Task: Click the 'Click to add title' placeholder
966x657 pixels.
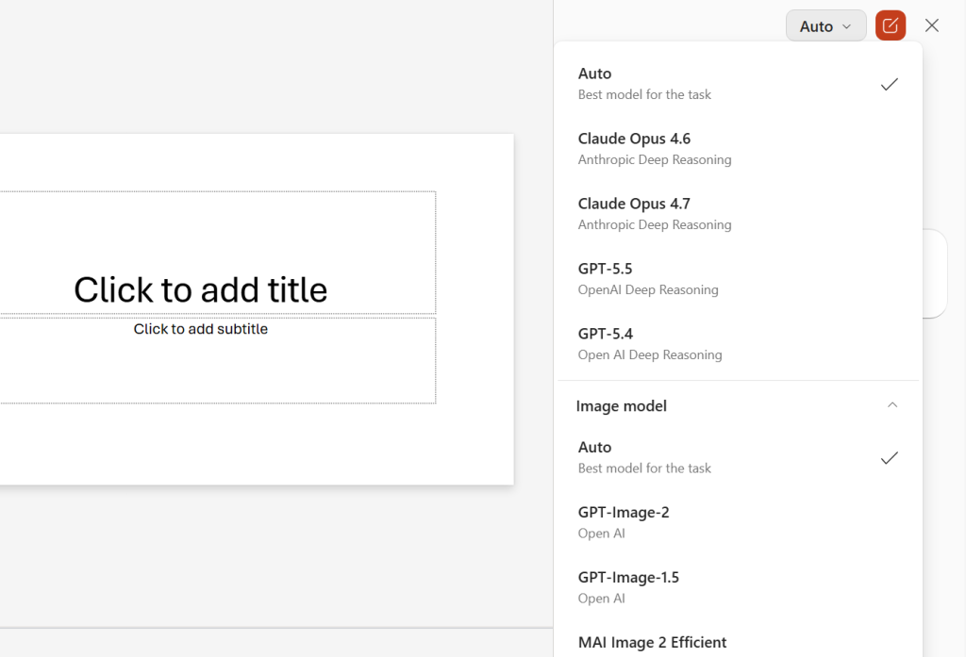Action: click(x=218, y=253)
